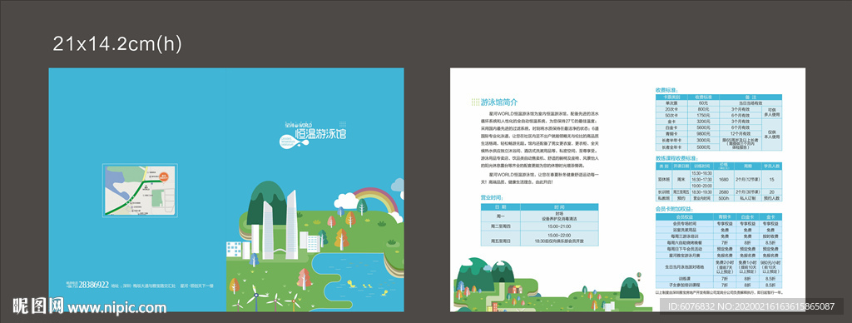Click the "21x14.2cm(h)" size label
The height and width of the screenshot is (323, 852).
pos(116,43)
